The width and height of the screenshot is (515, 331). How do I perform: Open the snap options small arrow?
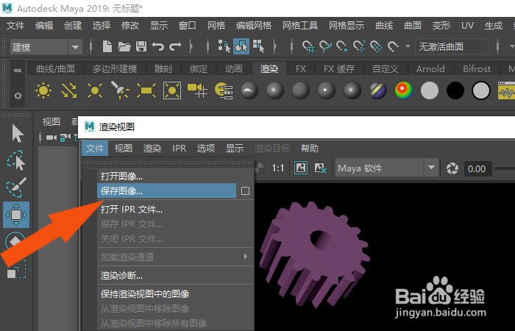408,46
